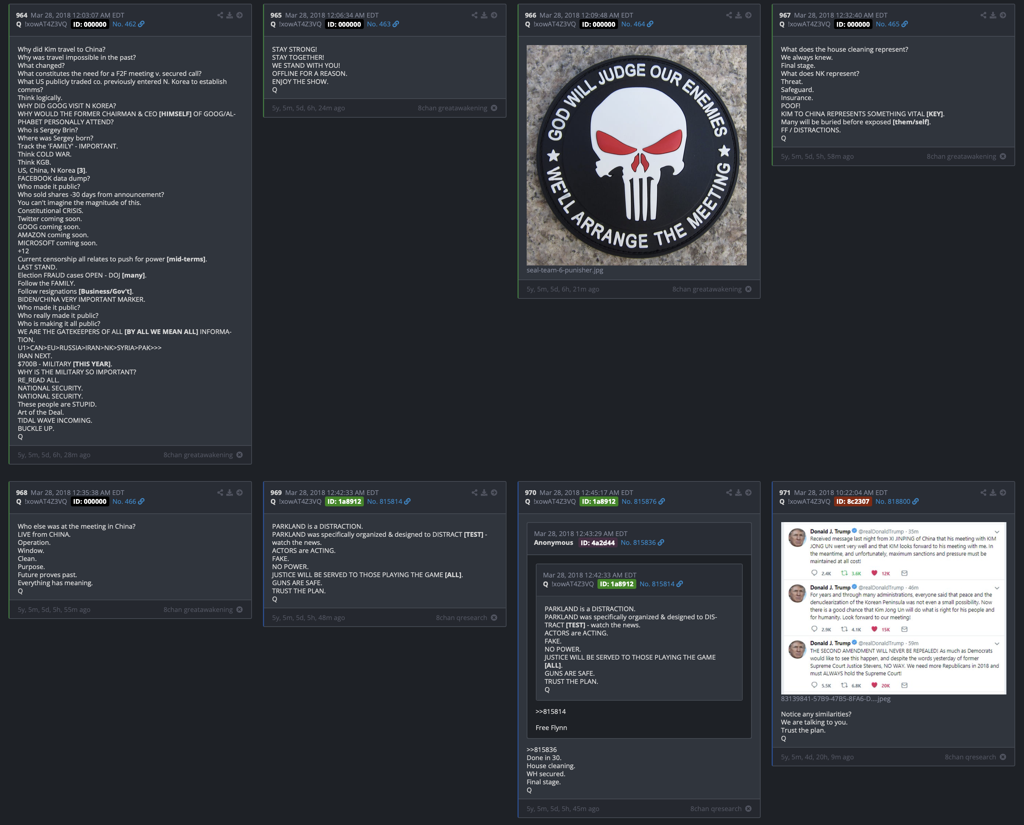The image size is (1024, 825).
Task: Click the x-circle icon in post 966 footer
Action: 748,289
